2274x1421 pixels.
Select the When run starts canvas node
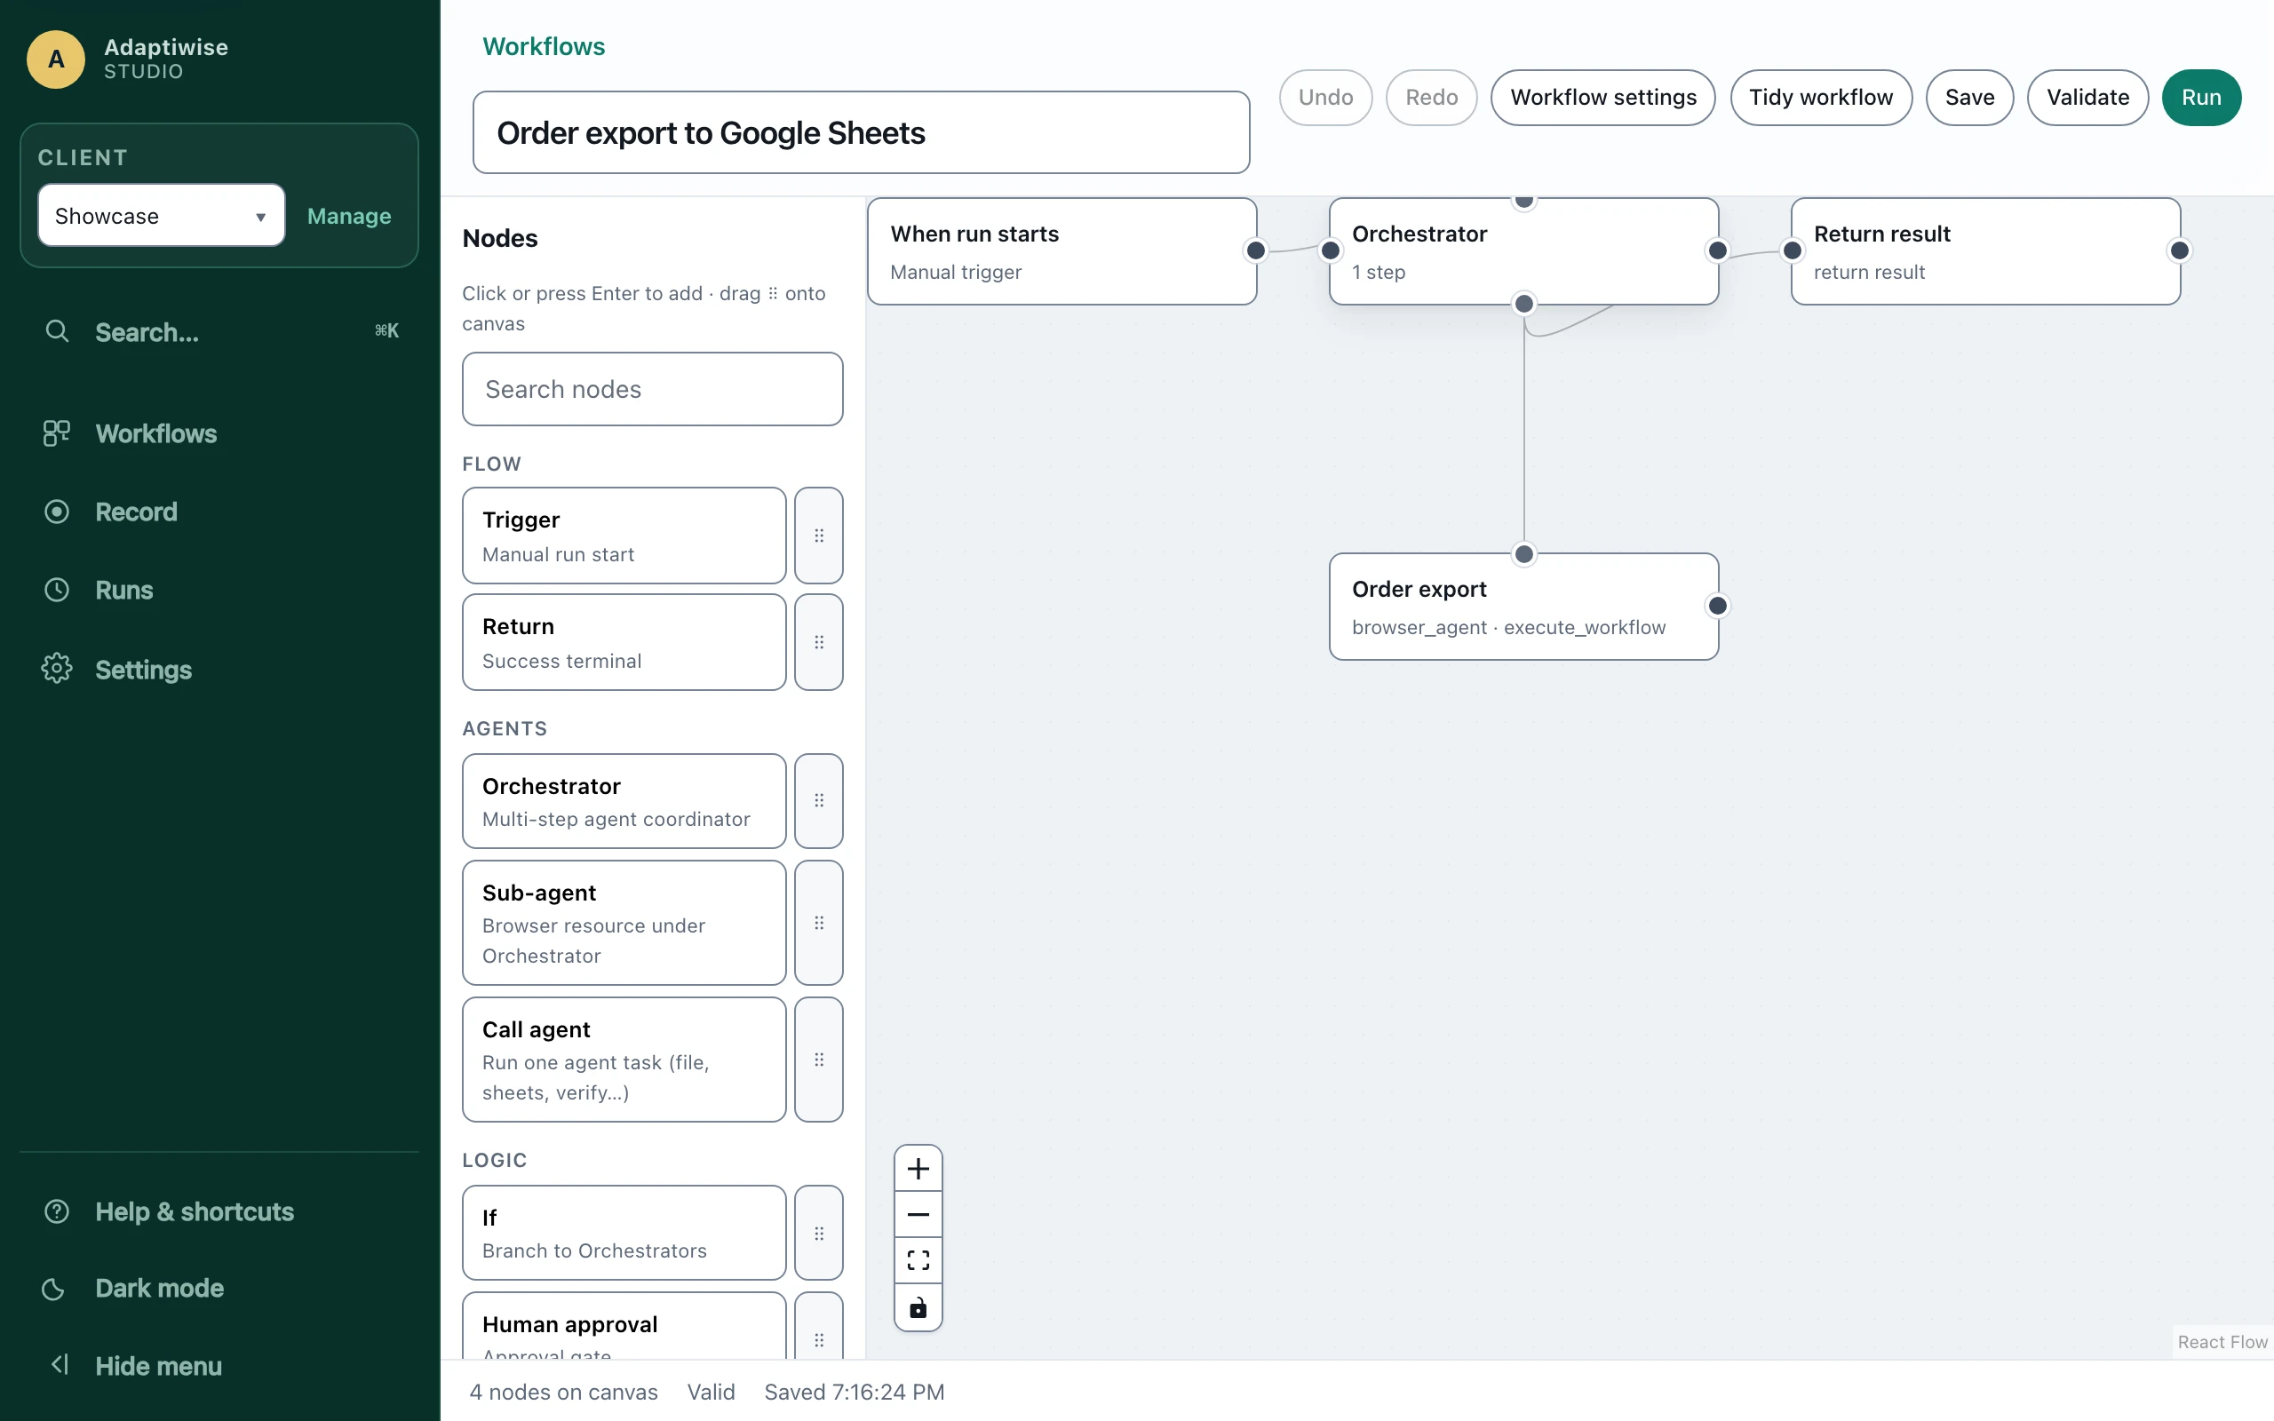click(1061, 251)
